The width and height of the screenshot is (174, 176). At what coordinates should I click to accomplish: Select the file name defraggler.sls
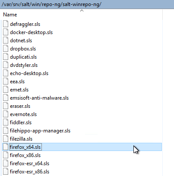(25, 24)
